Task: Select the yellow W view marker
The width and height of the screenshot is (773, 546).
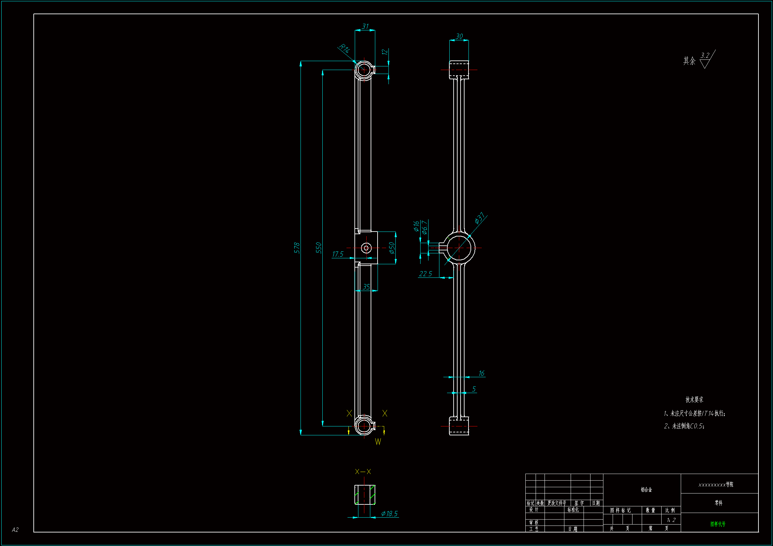Action: click(x=378, y=442)
